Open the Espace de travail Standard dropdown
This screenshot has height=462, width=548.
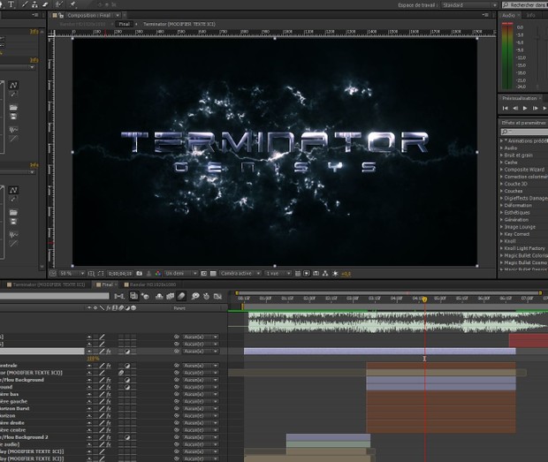(469, 5)
